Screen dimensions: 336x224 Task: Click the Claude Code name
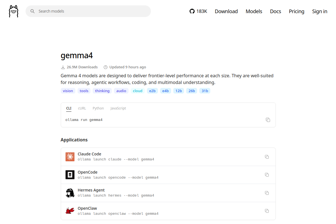pyautogui.click(x=89, y=154)
